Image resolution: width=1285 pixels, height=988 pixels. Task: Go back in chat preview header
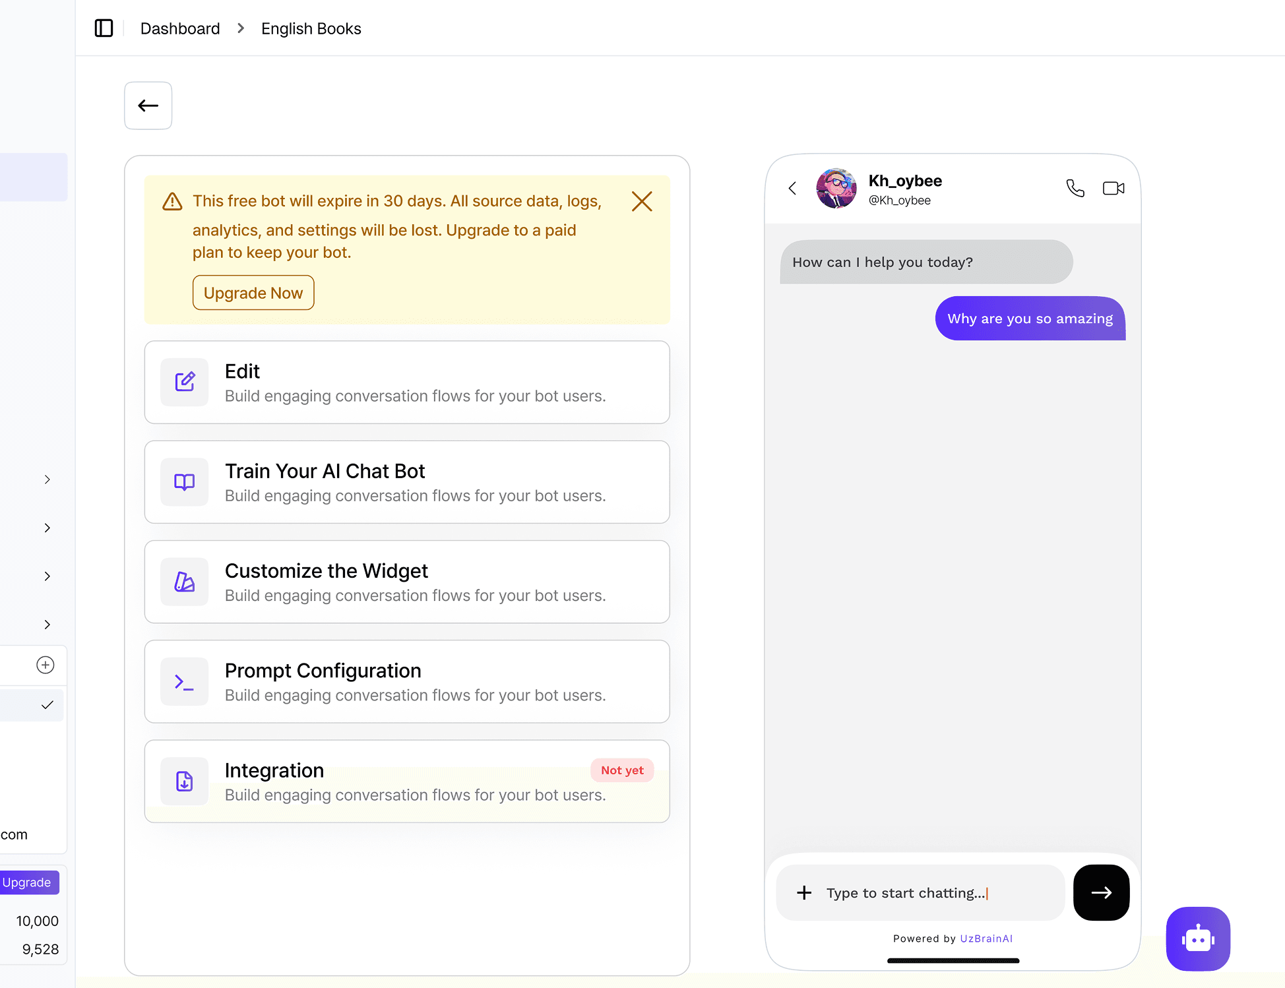(792, 189)
